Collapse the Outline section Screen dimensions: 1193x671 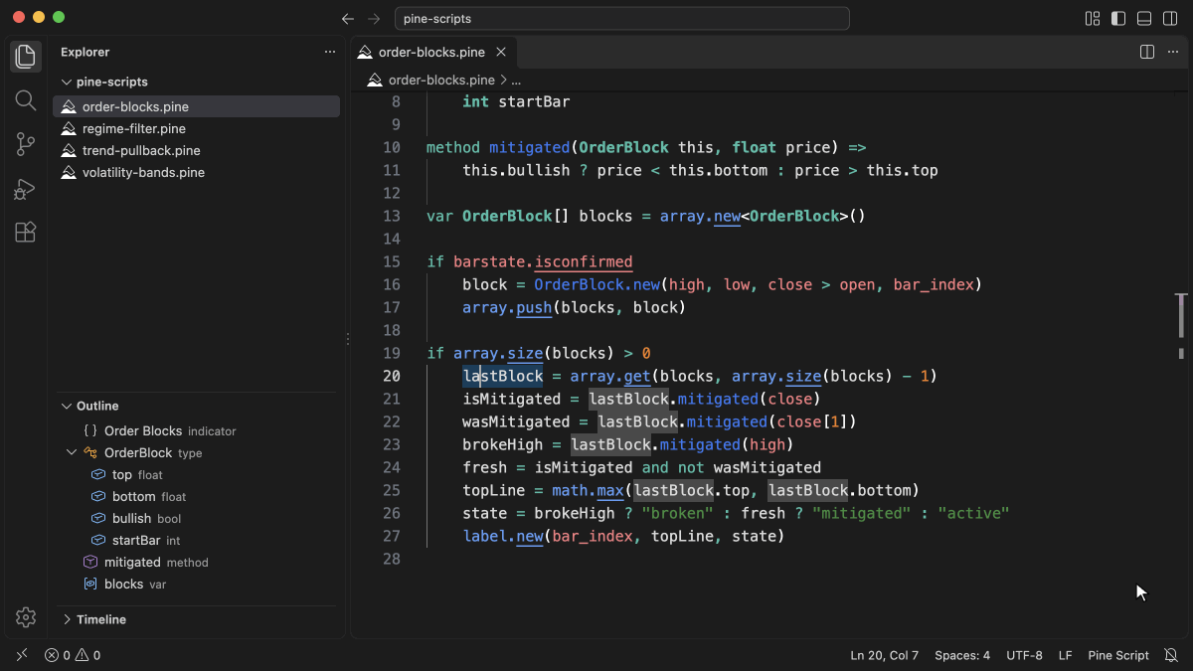pyautogui.click(x=67, y=406)
